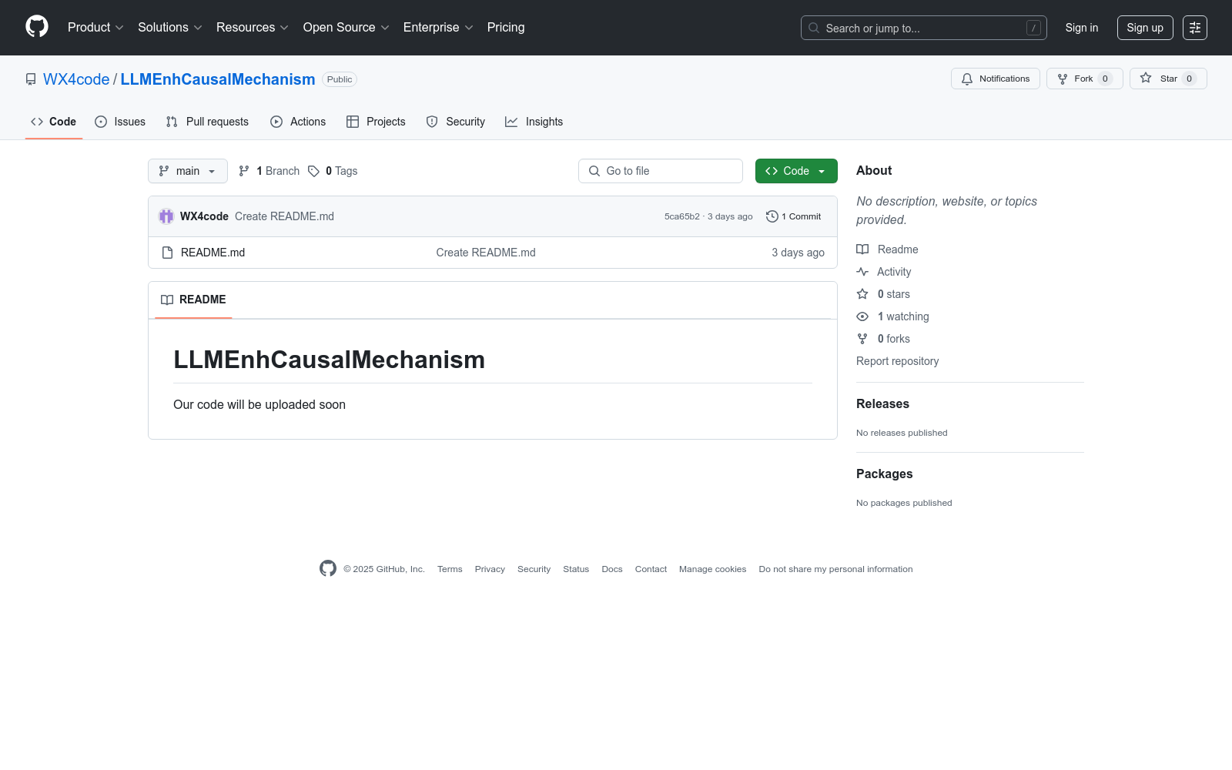Click WX4code avatar in commit row
This screenshot has width=1232, height=770.
[x=166, y=216]
